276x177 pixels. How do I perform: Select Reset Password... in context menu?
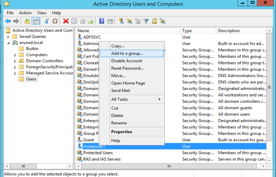click(131, 68)
